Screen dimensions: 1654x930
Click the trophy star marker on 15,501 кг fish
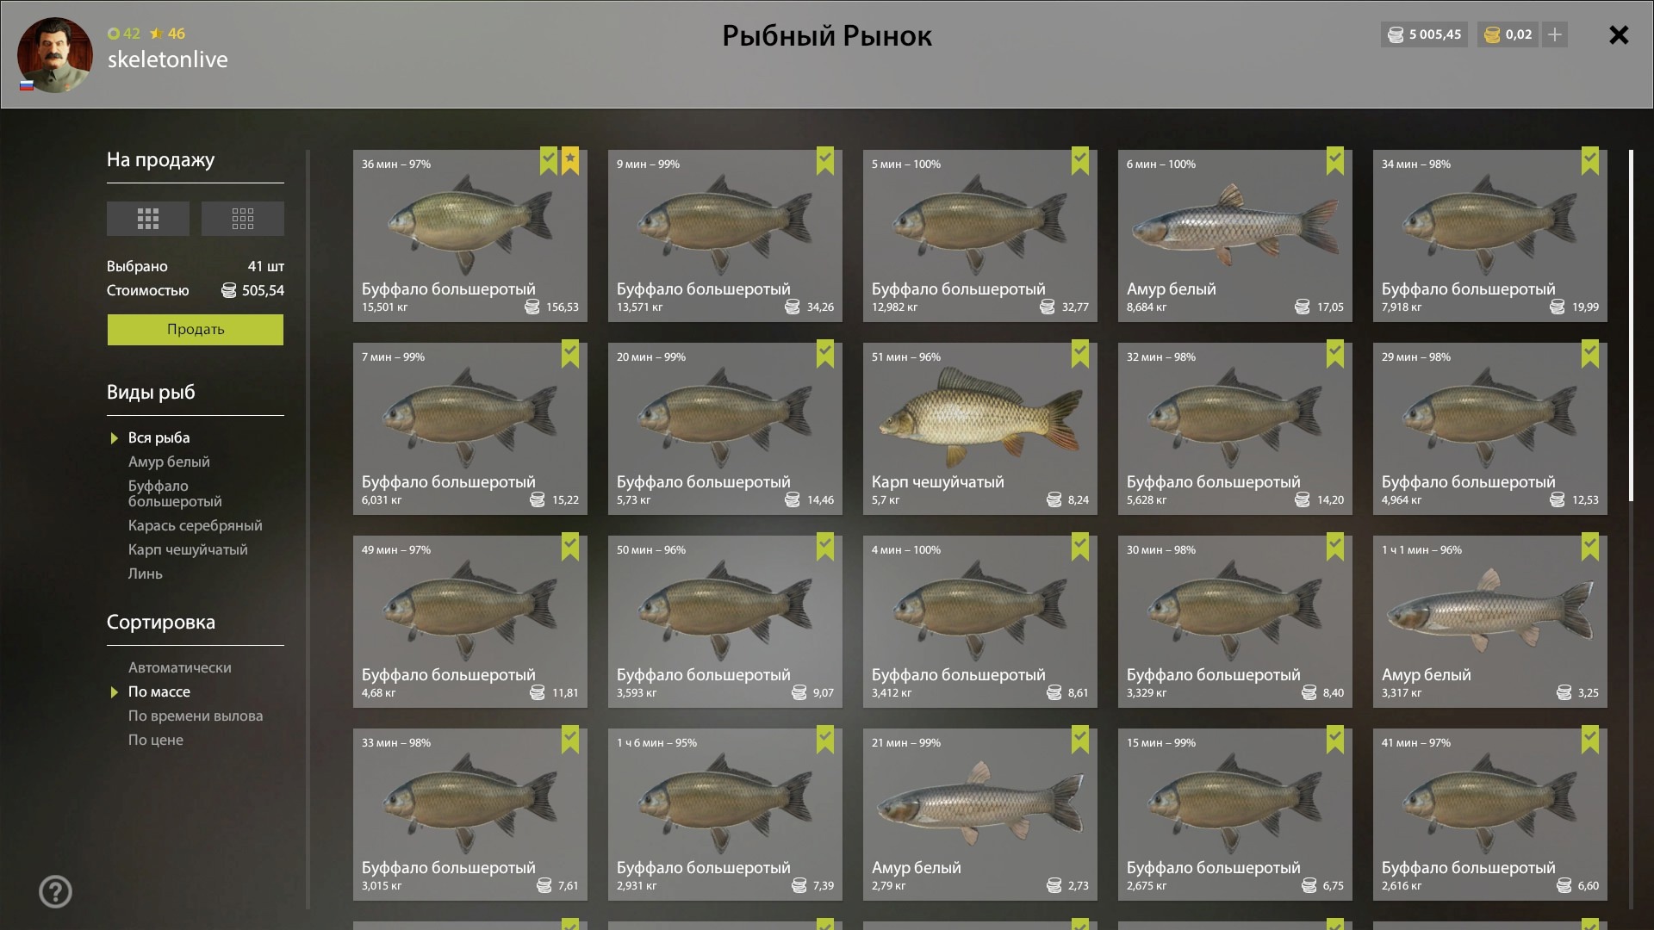(570, 161)
